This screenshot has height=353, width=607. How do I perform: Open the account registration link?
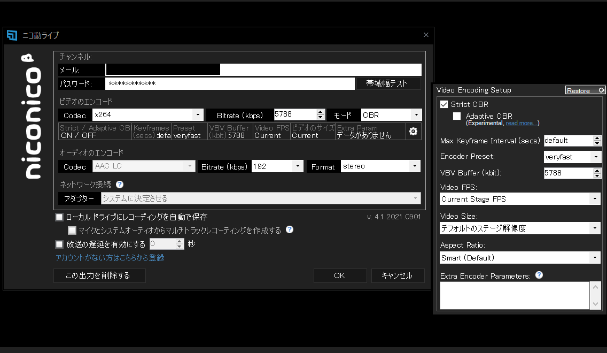[110, 258]
